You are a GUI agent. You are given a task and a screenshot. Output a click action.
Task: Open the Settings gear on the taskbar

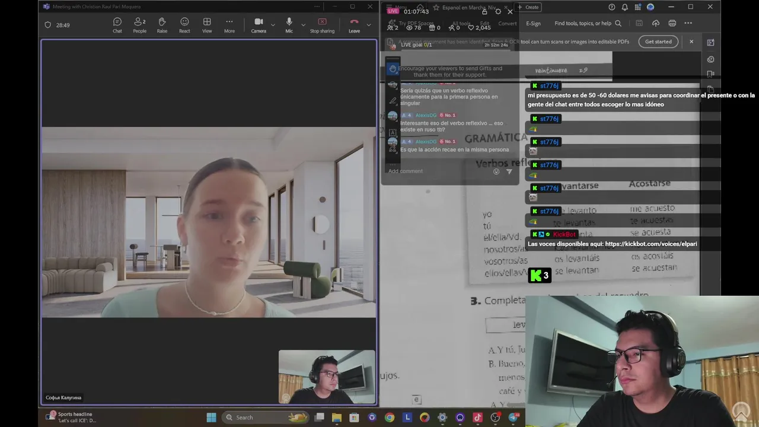tap(442, 418)
